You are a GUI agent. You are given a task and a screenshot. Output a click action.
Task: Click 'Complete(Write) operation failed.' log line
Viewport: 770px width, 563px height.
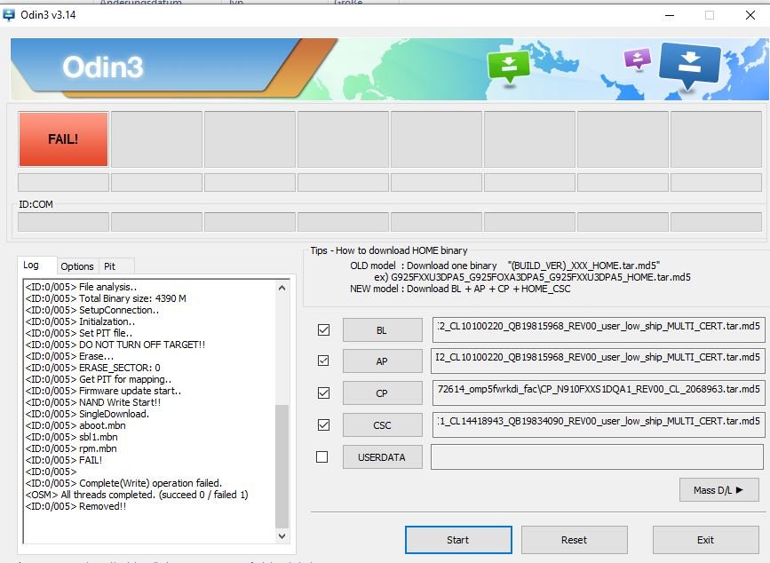[123, 483]
